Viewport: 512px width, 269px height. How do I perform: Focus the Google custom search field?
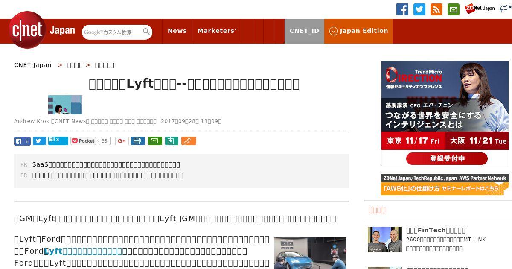click(112, 32)
